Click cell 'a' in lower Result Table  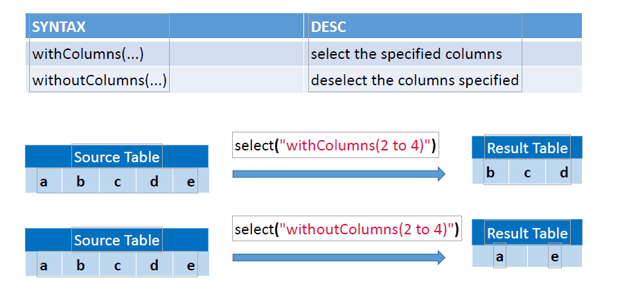pos(499,256)
